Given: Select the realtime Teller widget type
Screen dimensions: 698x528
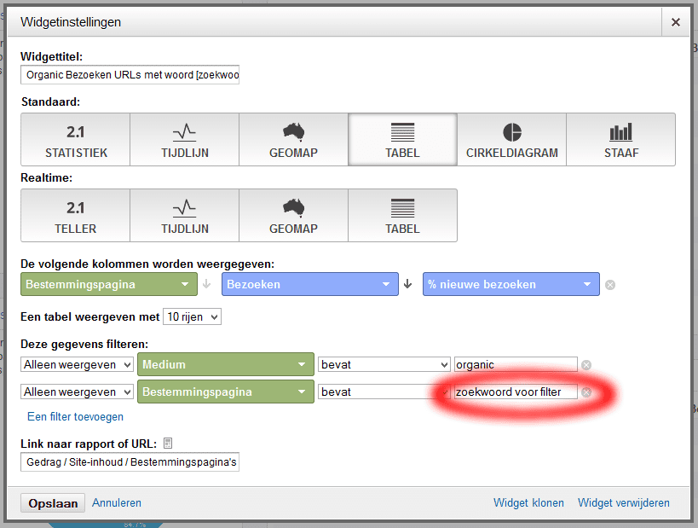Looking at the screenshot, I should click(x=76, y=215).
